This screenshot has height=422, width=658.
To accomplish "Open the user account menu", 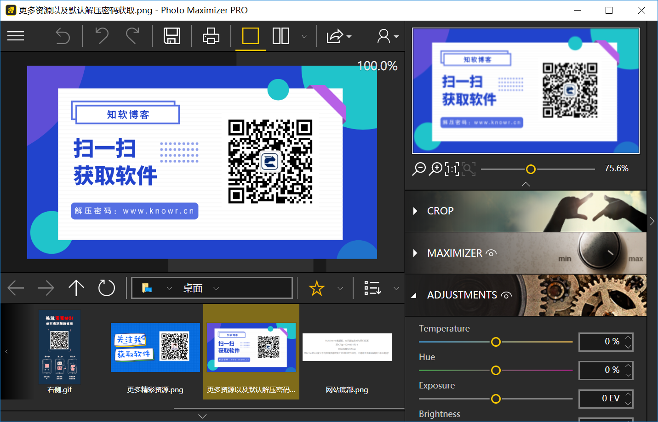I will pos(388,36).
